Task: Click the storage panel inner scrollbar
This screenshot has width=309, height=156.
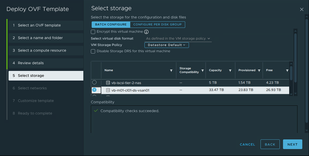Action: [295, 58]
